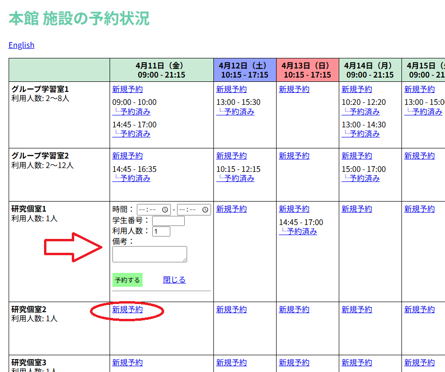This screenshot has width=445, height=372.
Task: Open the 15:00 - 17:00 予約済み link on April 14
Action: point(361,178)
